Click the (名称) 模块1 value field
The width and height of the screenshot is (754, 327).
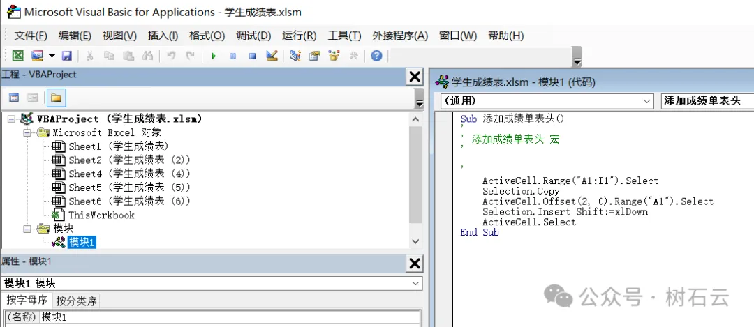pos(230,317)
